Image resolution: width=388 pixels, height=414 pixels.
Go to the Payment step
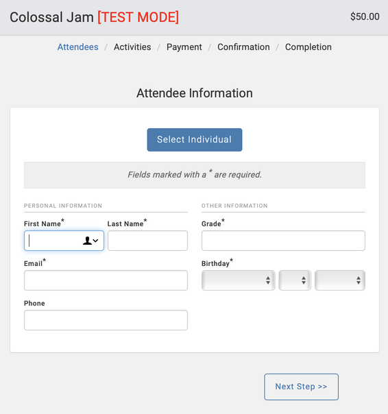[x=184, y=47]
